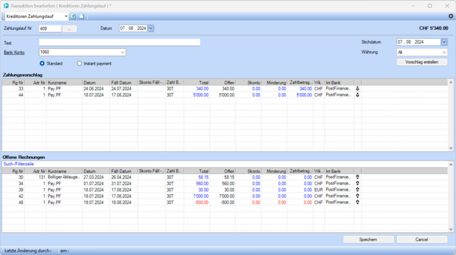Expand the Bank Konto dropdown
This screenshot has width=456, height=255.
point(123,52)
